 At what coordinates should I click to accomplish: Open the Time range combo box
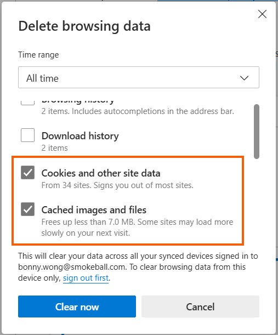click(139, 77)
